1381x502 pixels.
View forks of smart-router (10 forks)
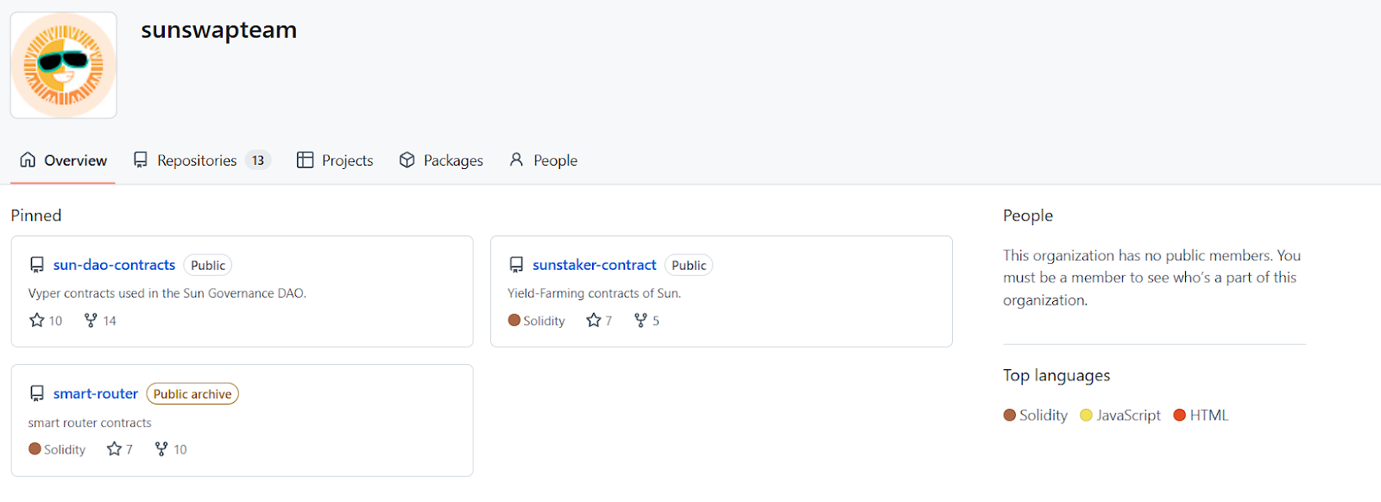click(171, 449)
